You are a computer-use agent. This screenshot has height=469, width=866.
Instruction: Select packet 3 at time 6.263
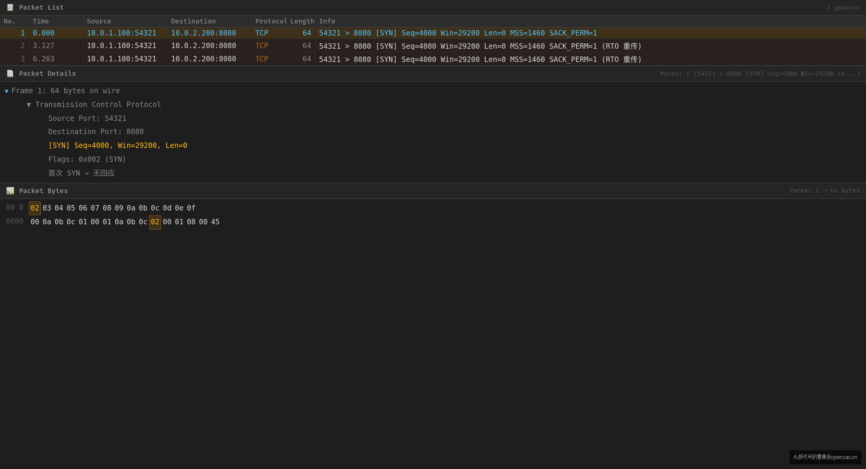tap(433, 59)
